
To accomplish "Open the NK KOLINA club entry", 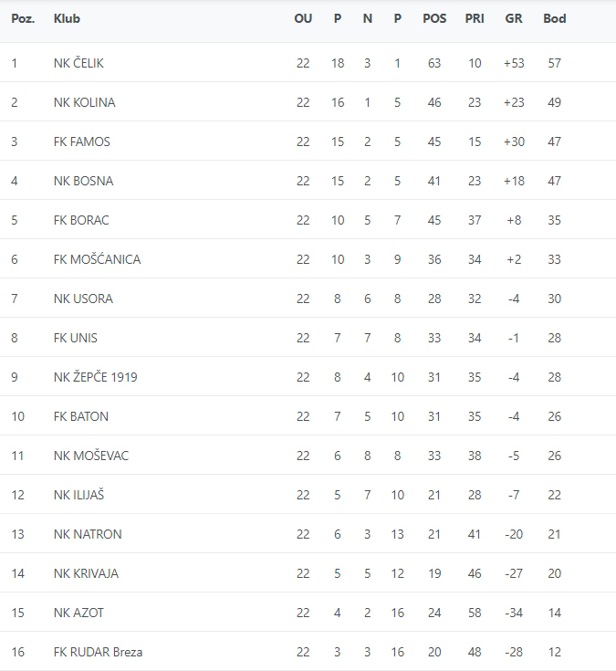I will point(85,102).
